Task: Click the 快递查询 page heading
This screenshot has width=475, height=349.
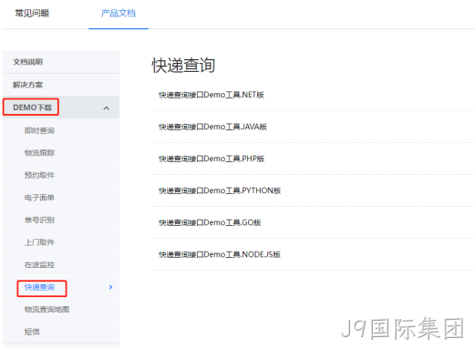Action: pos(183,66)
